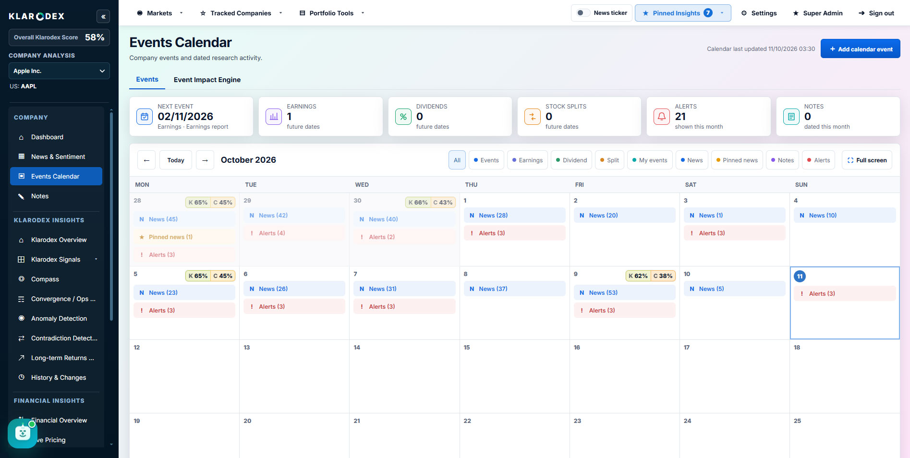The image size is (910, 458).
Task: Click the Dividends percent icon
Action: [x=403, y=117]
